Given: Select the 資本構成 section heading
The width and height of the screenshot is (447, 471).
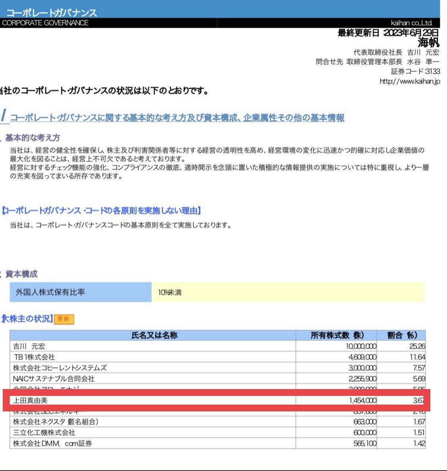Looking at the screenshot, I should [21, 274].
